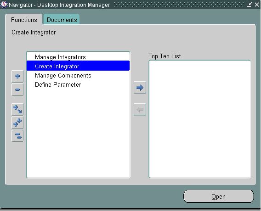Select Manage Integrators in the function list
The height and width of the screenshot is (211, 261).
click(78, 57)
